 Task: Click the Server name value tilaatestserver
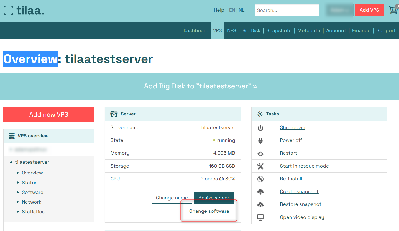(x=218, y=127)
